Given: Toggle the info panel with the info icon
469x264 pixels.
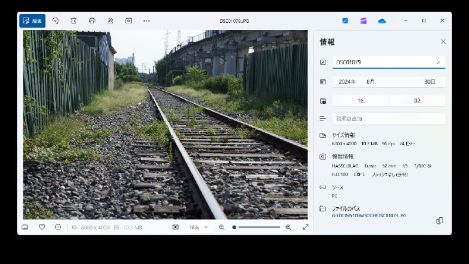Looking at the screenshot, I should coord(58,227).
